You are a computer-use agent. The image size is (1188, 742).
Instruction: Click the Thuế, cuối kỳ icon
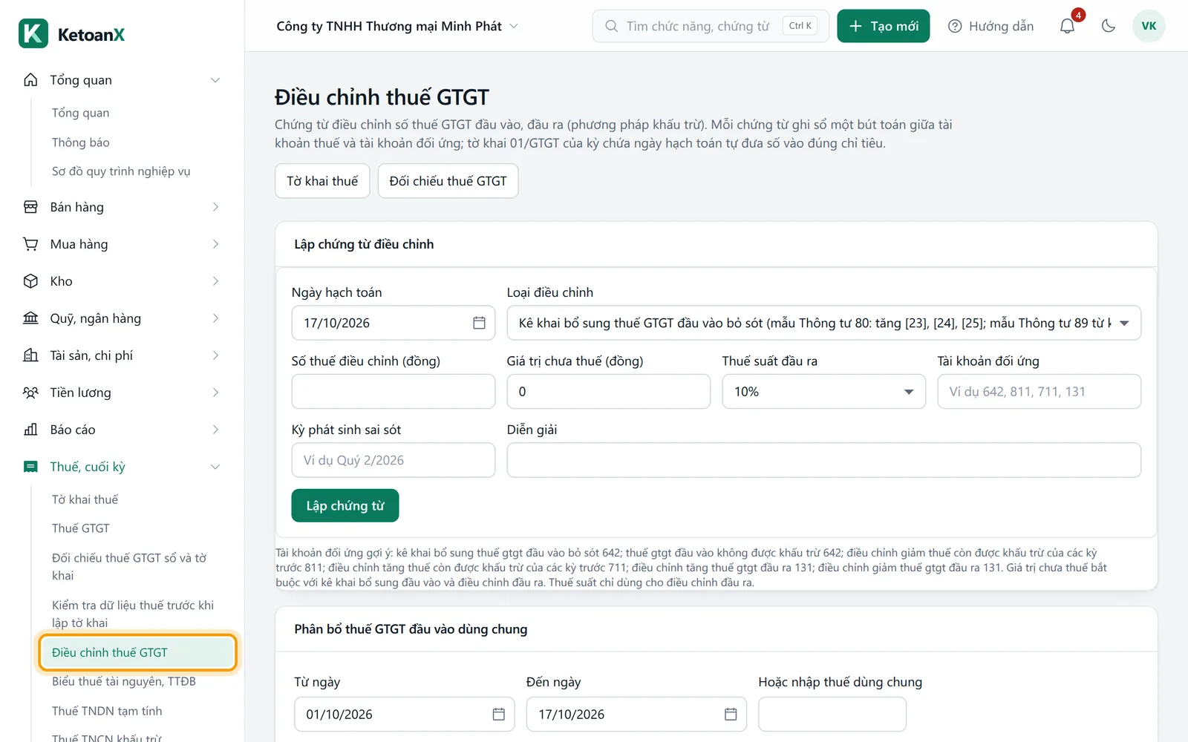tap(30, 467)
